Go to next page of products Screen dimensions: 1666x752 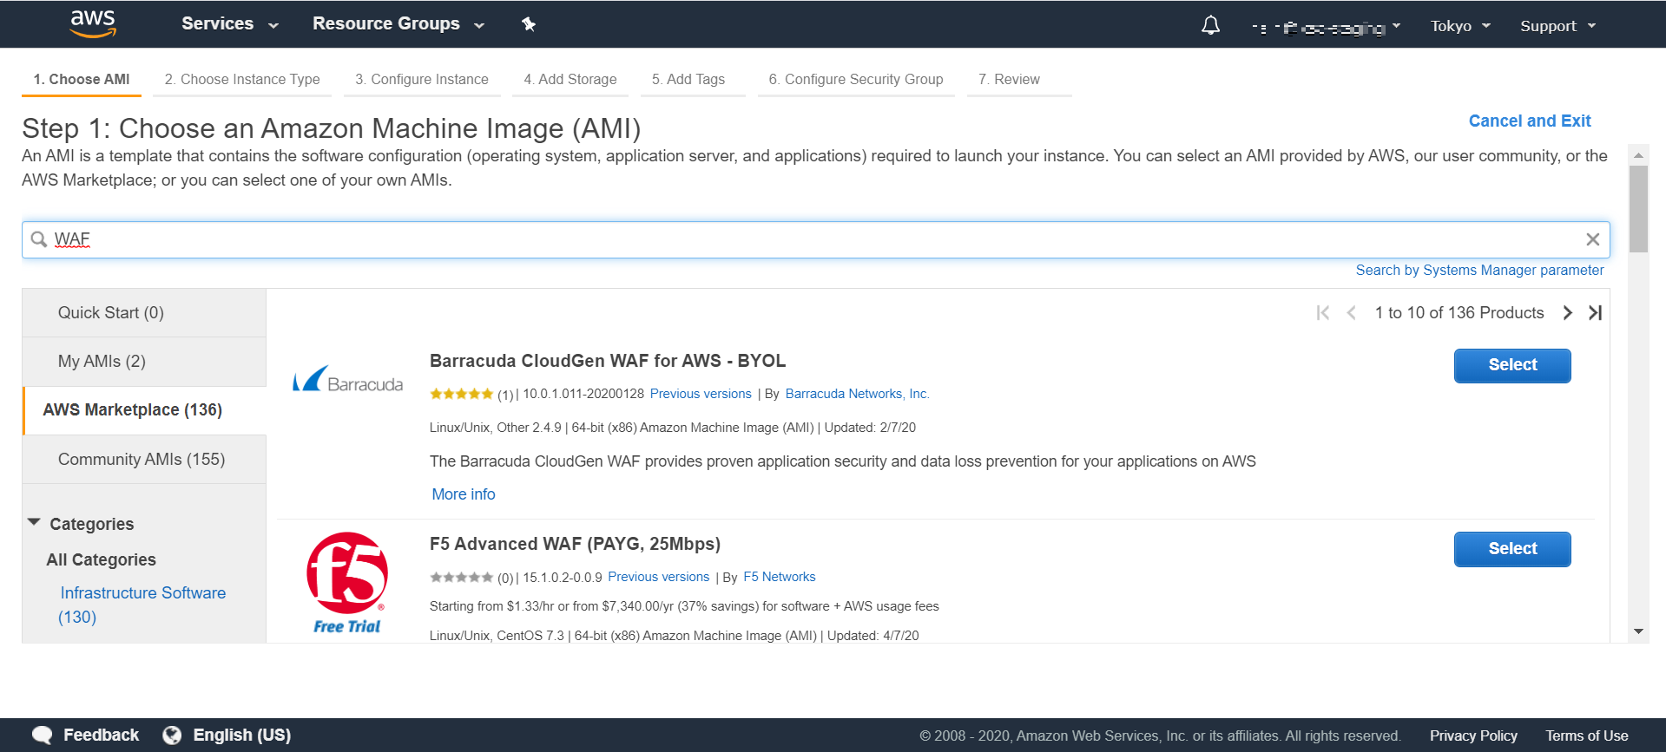1567,313
